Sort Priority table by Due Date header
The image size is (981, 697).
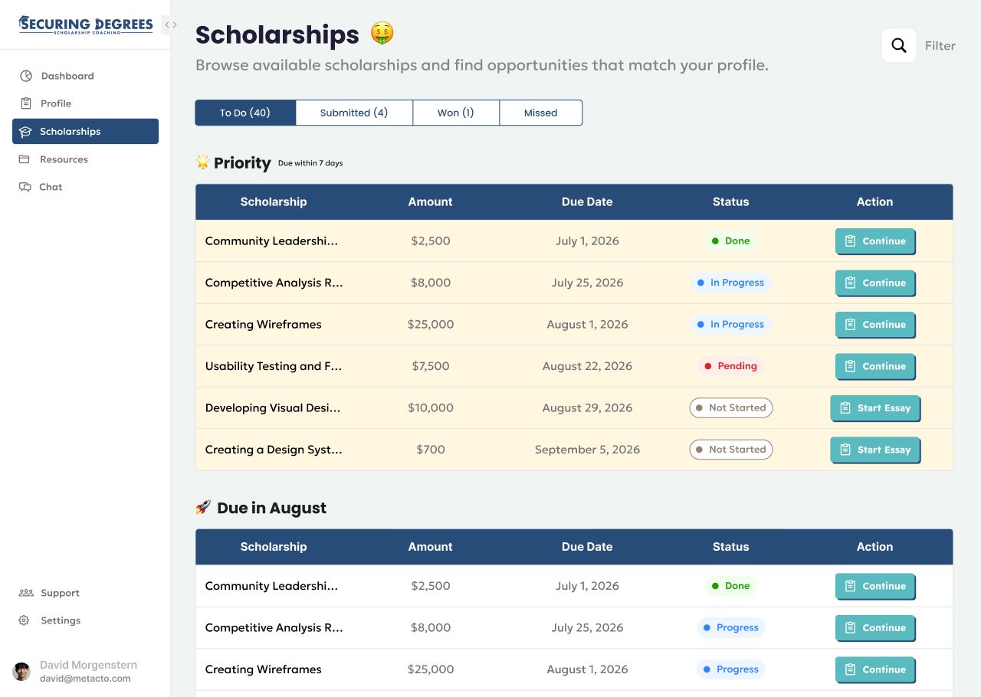(x=587, y=202)
